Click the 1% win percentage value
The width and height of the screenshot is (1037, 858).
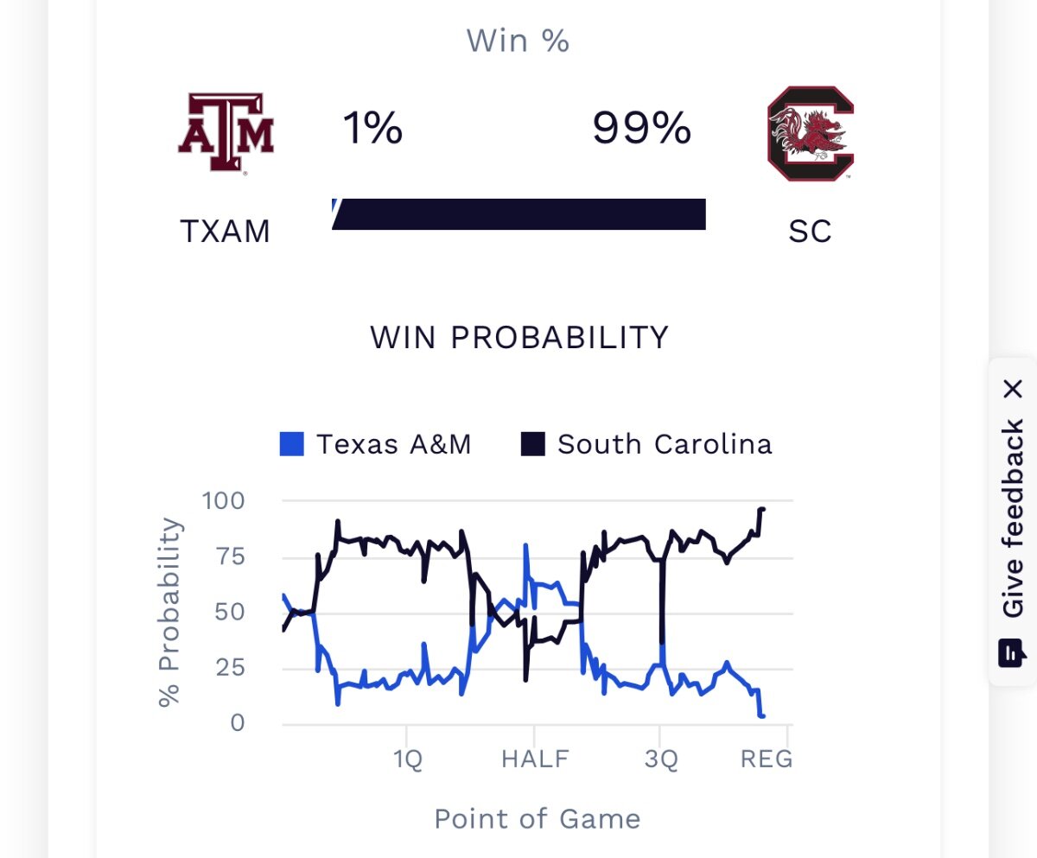click(372, 130)
